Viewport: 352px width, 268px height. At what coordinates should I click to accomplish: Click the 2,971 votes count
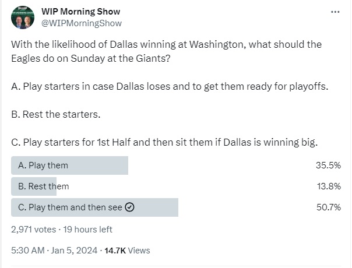(34, 230)
